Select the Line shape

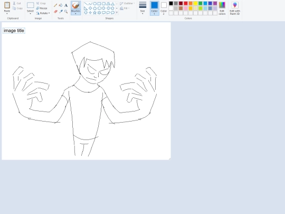point(86,4)
